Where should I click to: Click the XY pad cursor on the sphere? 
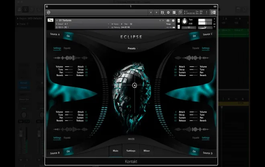(135, 85)
